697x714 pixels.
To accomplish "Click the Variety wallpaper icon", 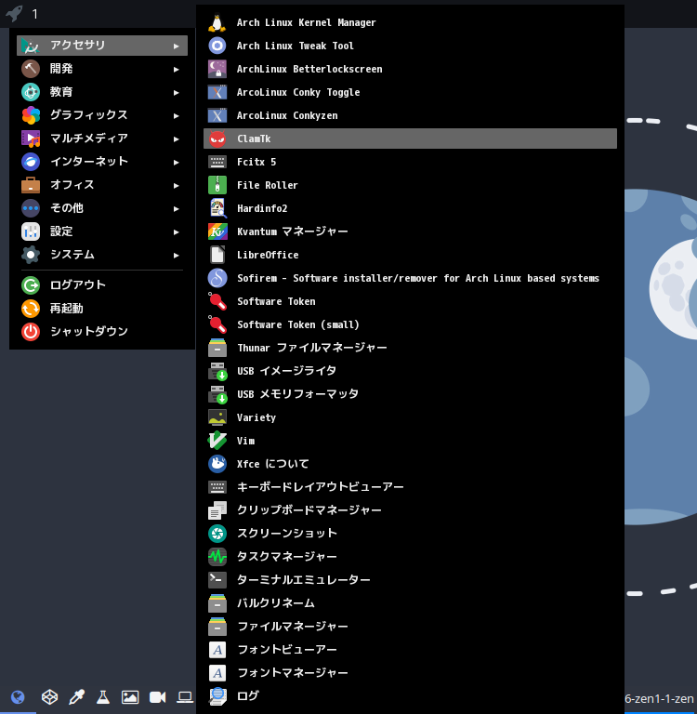I will (217, 417).
